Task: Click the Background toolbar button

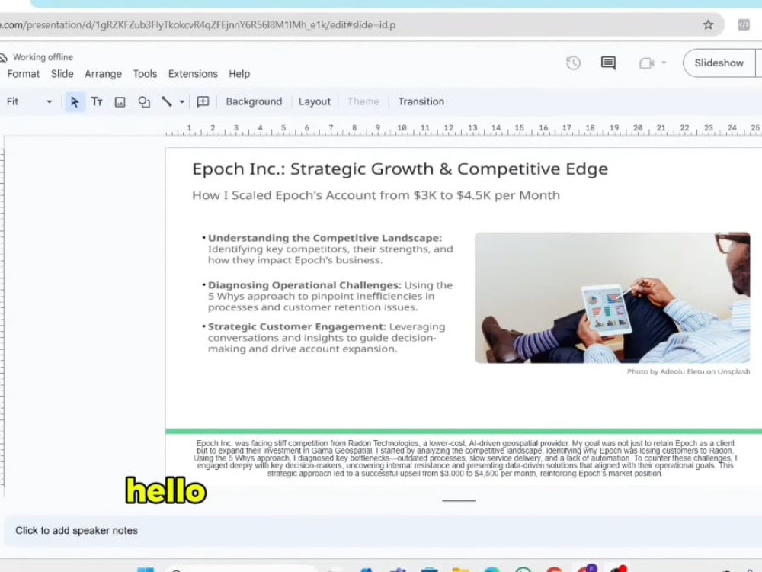Action: [x=254, y=101]
